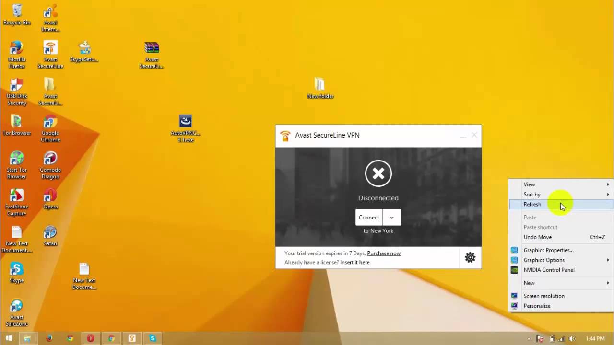Switch to Avast SecureLine on the taskbar

pos(132,338)
